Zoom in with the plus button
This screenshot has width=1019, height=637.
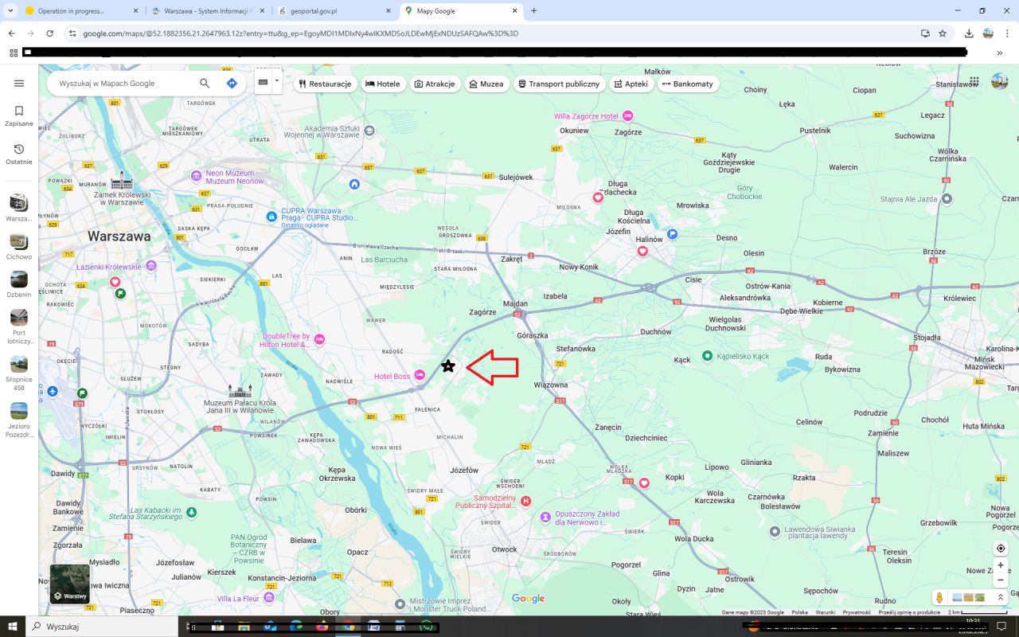(1001, 565)
